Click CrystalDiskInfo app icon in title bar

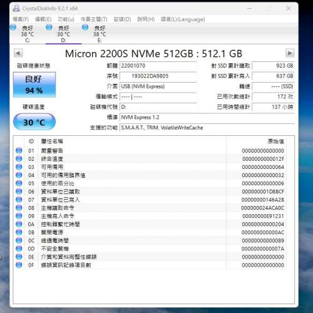point(16,8)
